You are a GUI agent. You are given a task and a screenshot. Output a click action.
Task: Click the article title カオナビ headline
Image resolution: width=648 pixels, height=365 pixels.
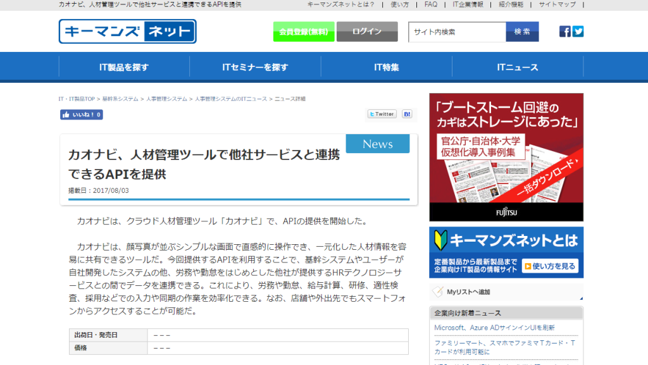[x=204, y=164]
